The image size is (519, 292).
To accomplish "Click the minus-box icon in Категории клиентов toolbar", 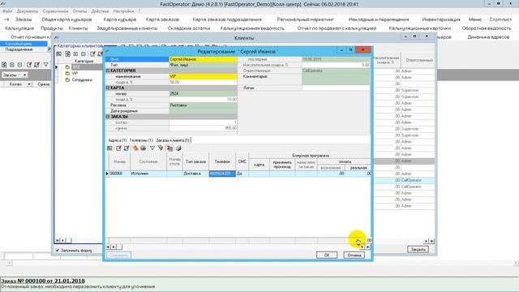I will [84, 54].
